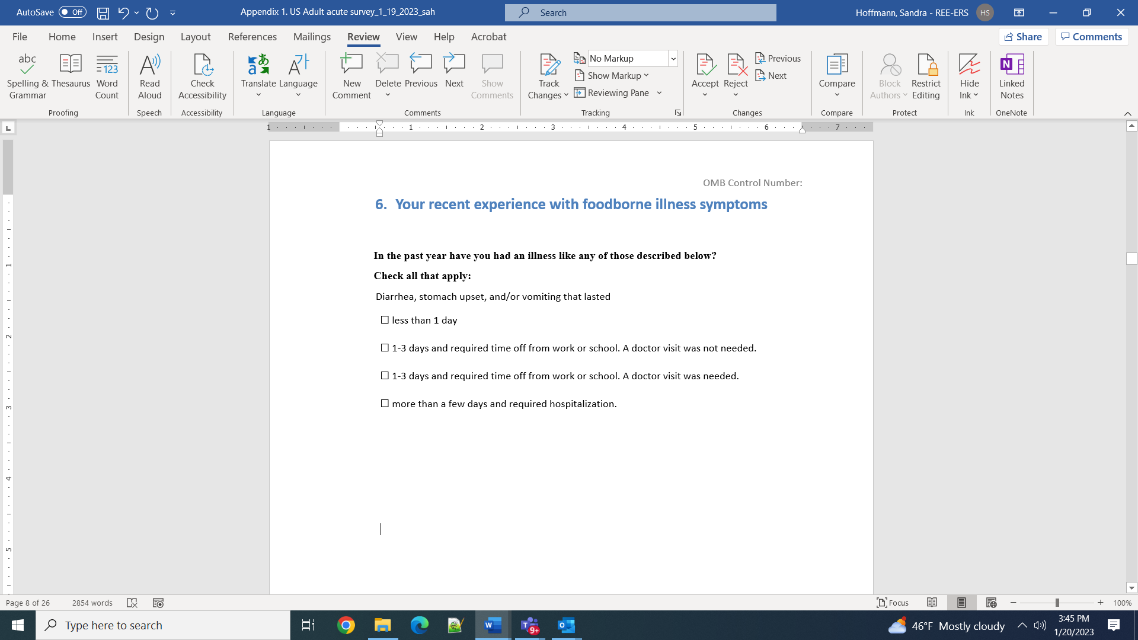
Task: Click the title bar Search box
Action: point(640,12)
